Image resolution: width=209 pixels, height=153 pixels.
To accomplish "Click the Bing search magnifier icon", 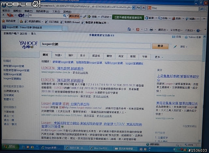I will tap(202, 9).
